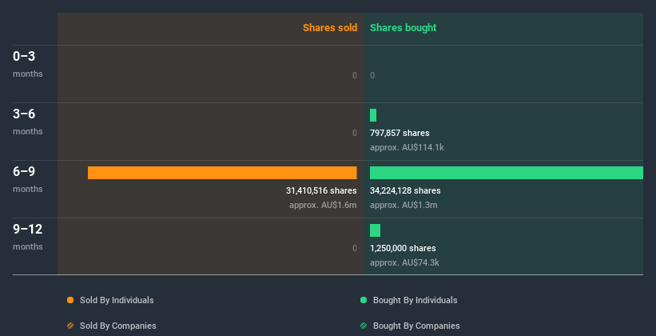Screen dimensions: 656x336
Task: Click the green 6–9 months bought bar
Action: (506, 173)
